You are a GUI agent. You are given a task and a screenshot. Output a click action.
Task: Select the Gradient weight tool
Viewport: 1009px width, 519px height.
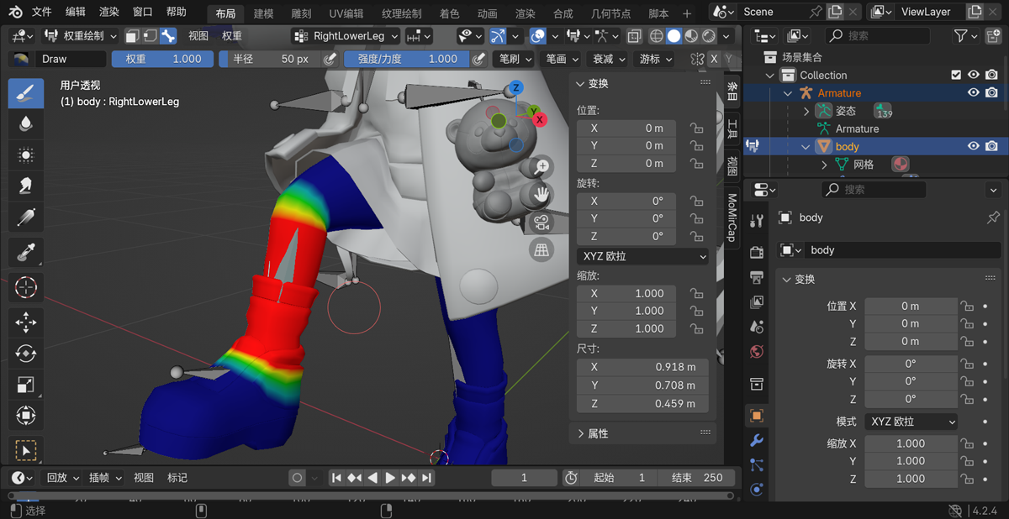26,218
